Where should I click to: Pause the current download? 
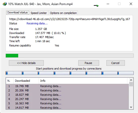(x=89, y=63)
